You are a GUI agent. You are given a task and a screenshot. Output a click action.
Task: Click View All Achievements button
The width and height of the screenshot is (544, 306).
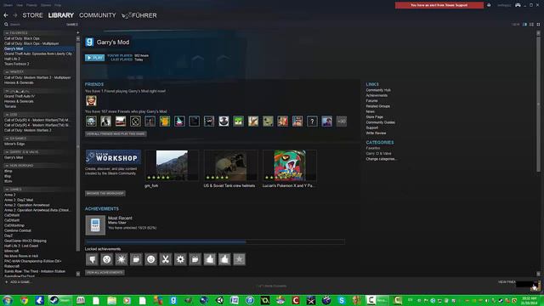coord(105,272)
